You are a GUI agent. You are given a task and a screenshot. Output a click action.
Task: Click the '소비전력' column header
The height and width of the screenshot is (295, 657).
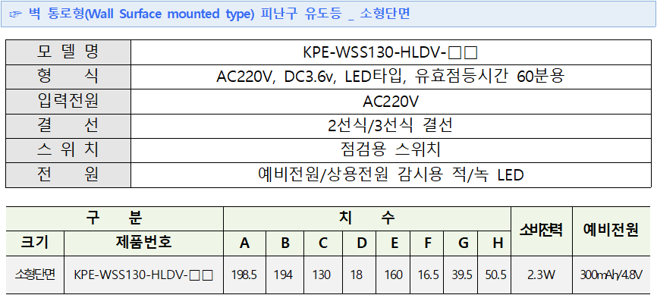click(542, 230)
